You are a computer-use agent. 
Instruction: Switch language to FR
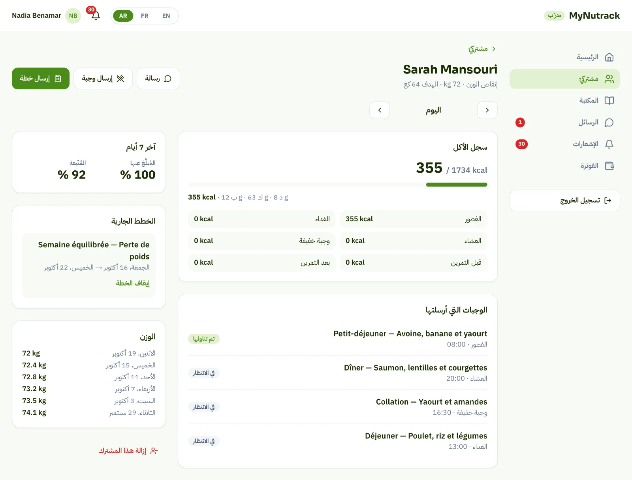tap(145, 16)
